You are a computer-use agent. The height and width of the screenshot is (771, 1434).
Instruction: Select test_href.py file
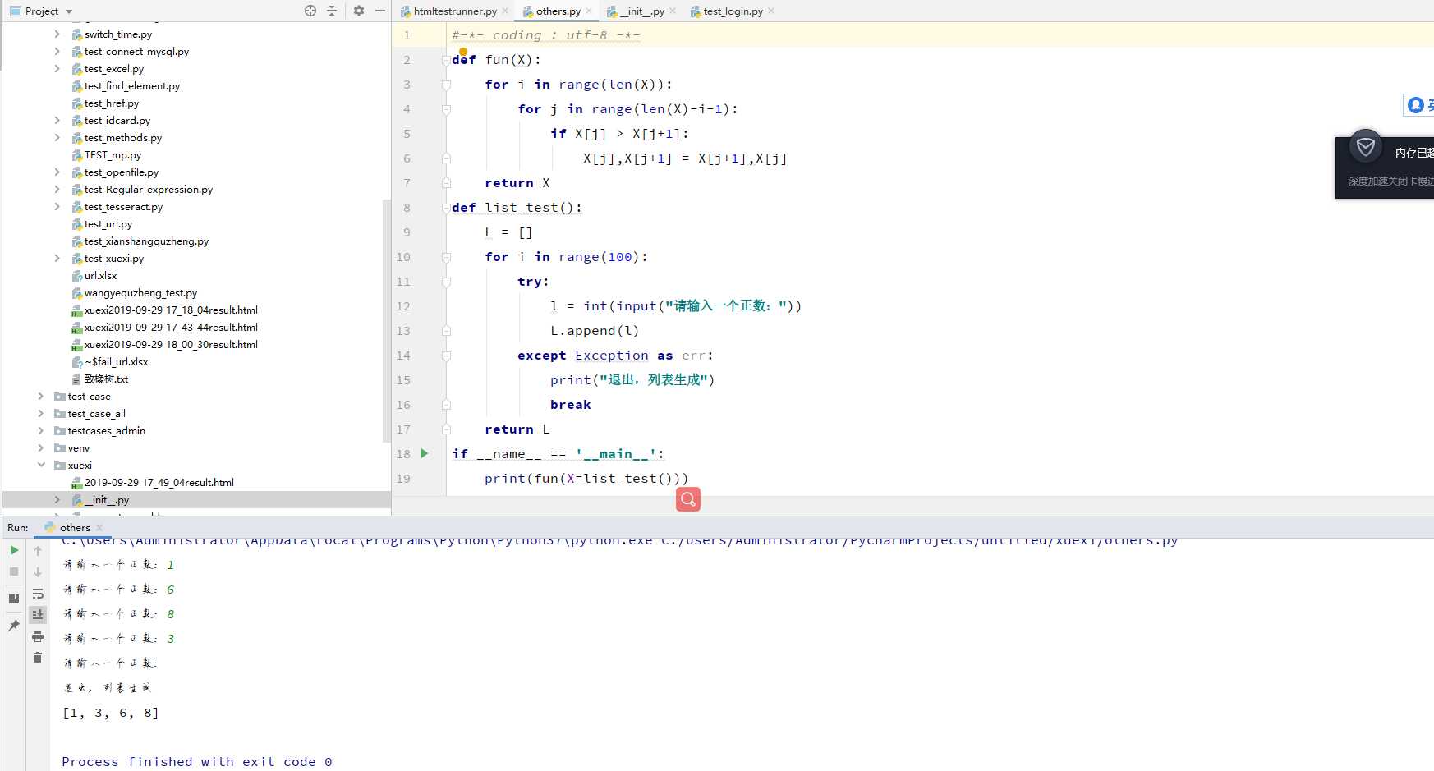(x=111, y=103)
